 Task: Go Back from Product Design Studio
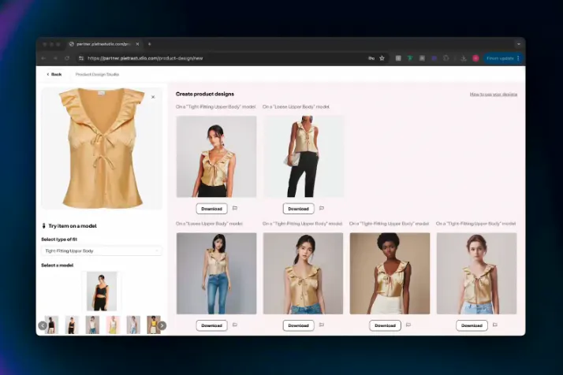pos(54,74)
